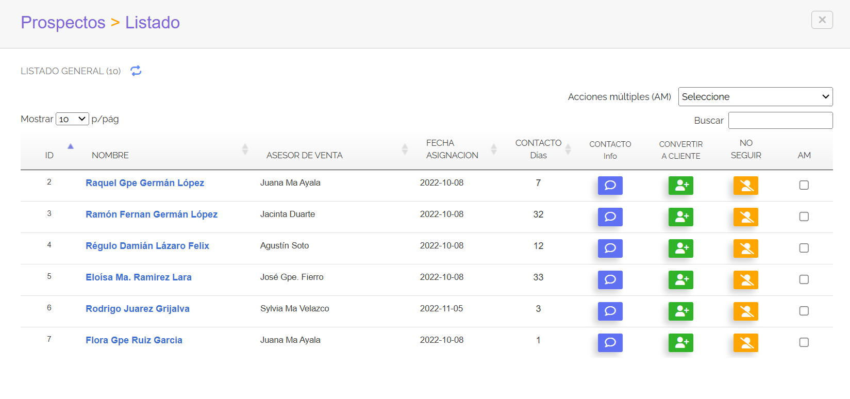
Task: Click orange no seguir icon for Flora Gpe Ruiz Garcia
Action: pyautogui.click(x=745, y=343)
